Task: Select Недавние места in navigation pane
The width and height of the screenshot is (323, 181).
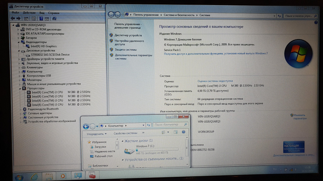Action: point(105,151)
